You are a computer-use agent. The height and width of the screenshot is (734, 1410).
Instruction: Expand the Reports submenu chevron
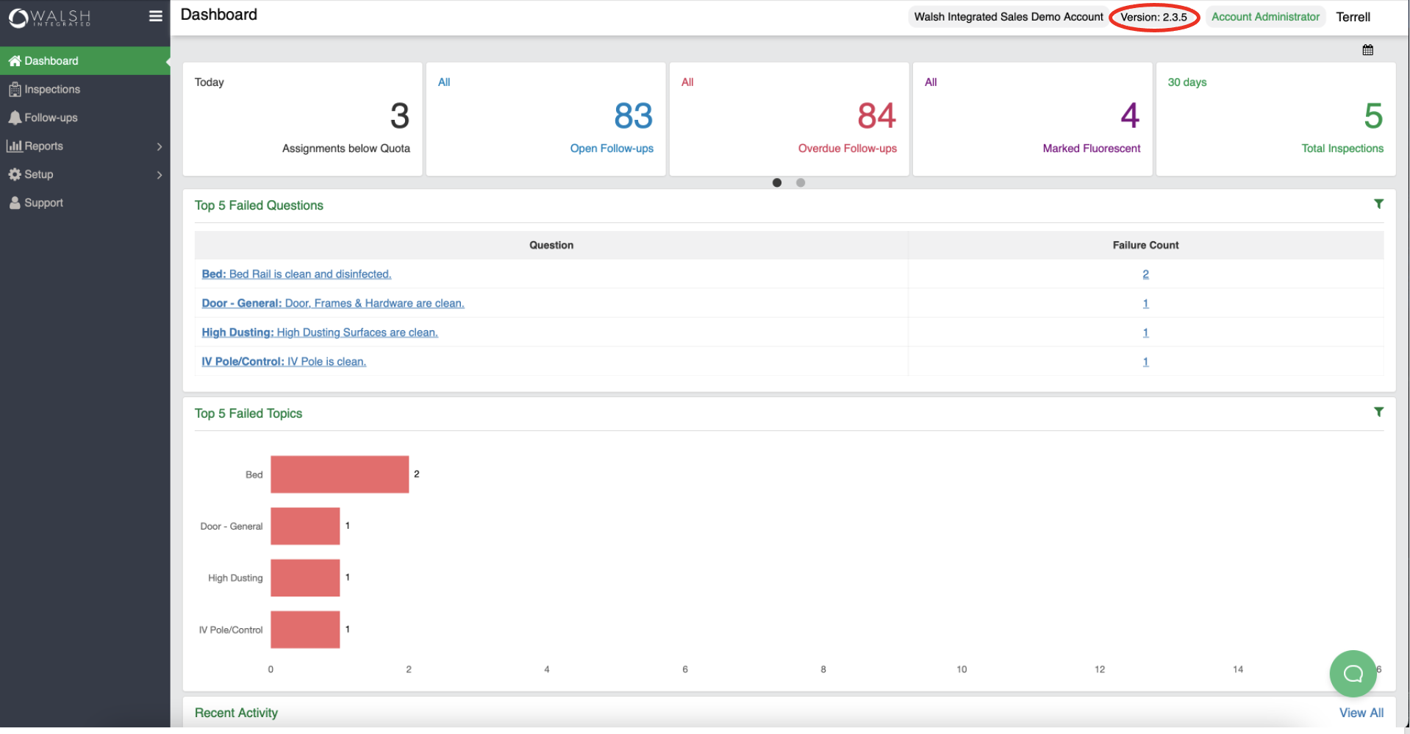click(x=159, y=146)
